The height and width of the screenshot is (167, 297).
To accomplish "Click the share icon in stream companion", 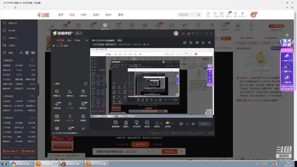I will [x=209, y=43].
